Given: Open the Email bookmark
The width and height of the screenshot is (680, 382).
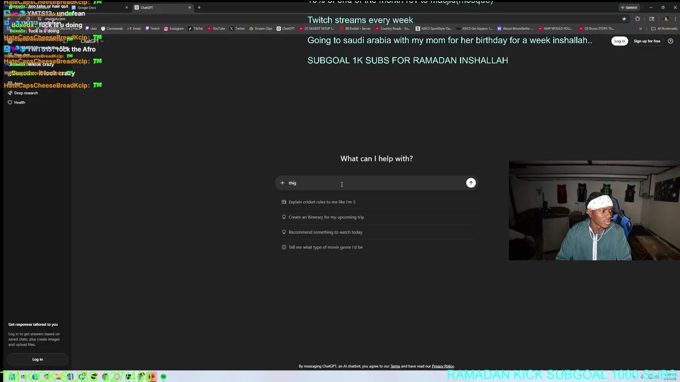Looking at the screenshot, I should click(x=134, y=29).
